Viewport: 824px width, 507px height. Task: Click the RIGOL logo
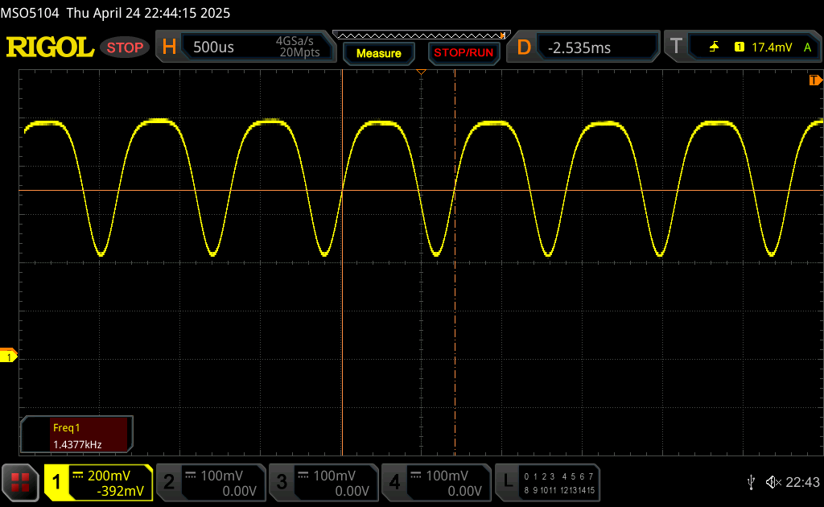[50, 47]
